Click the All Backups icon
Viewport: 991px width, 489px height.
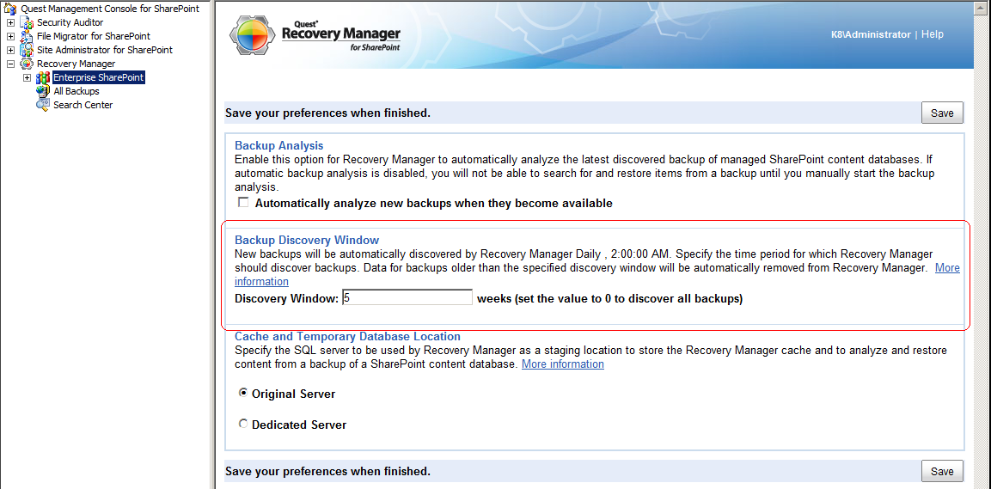click(x=43, y=91)
